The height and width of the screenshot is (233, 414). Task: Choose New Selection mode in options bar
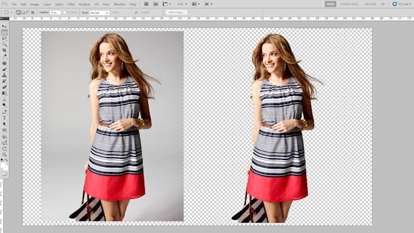pyautogui.click(x=18, y=12)
